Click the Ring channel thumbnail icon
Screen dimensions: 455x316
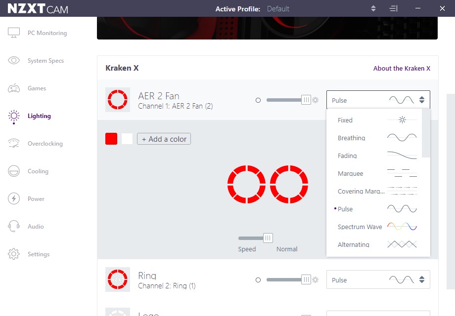[118, 279]
